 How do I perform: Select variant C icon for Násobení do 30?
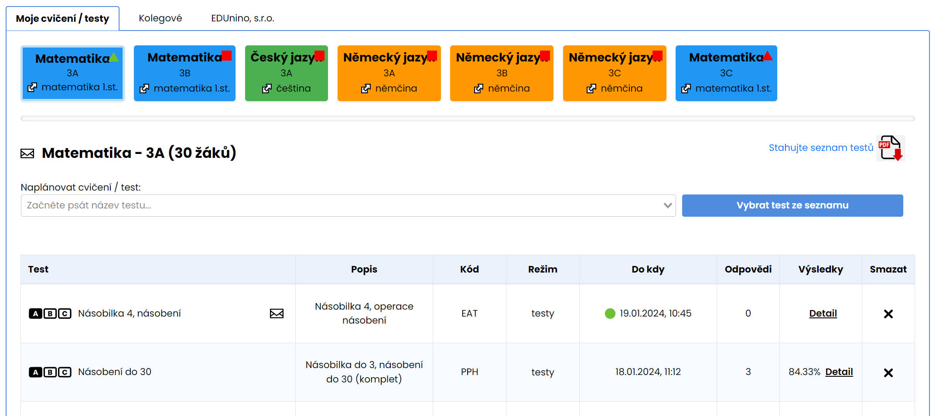(65, 372)
